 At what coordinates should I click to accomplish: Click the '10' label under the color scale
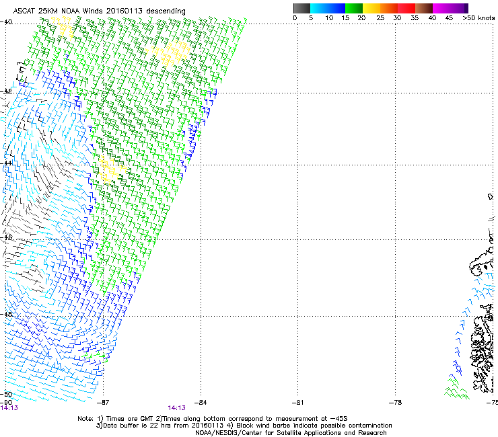pyautogui.click(x=329, y=18)
